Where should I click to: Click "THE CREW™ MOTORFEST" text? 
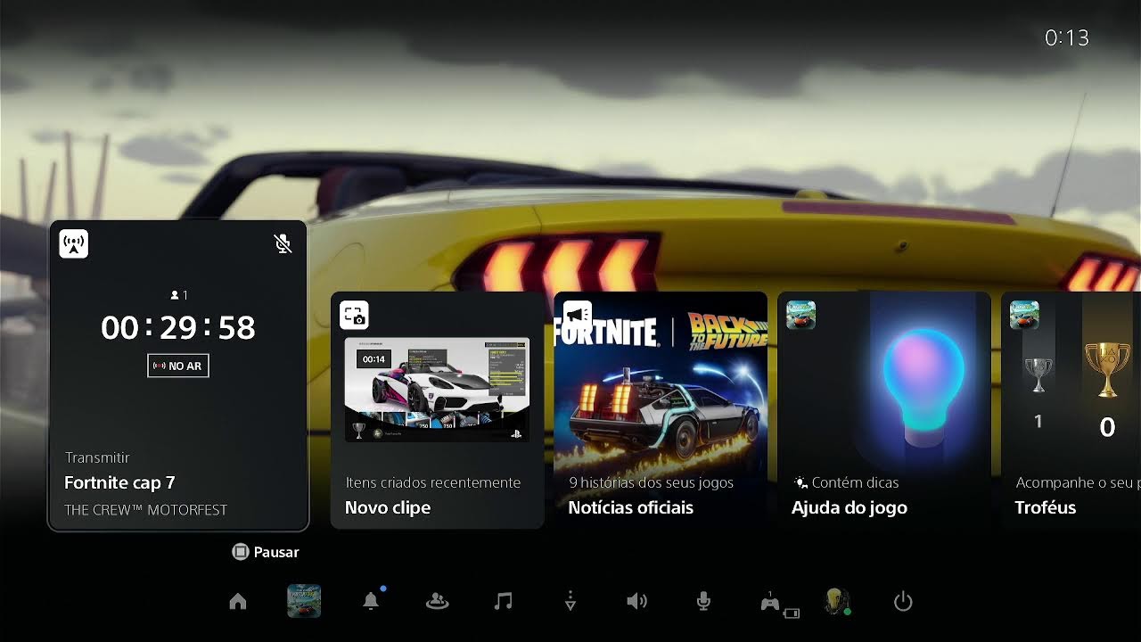145,510
